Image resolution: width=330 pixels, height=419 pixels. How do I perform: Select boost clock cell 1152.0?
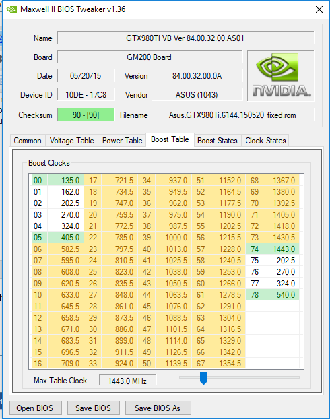(x=228, y=181)
